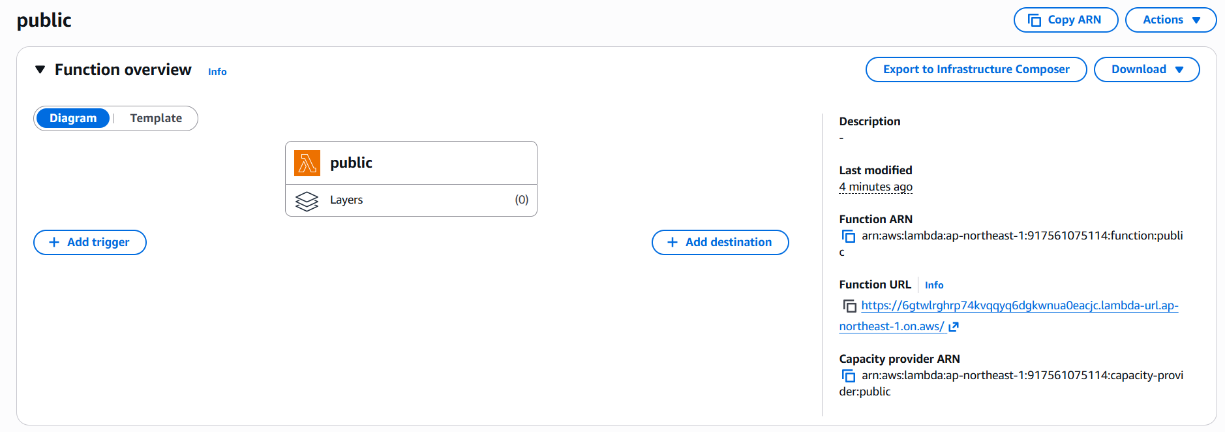Switch to the Template view
The width and height of the screenshot is (1225, 432).
[156, 118]
